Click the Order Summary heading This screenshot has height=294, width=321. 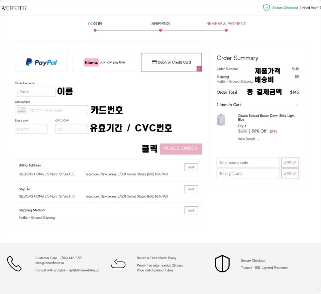point(237,58)
